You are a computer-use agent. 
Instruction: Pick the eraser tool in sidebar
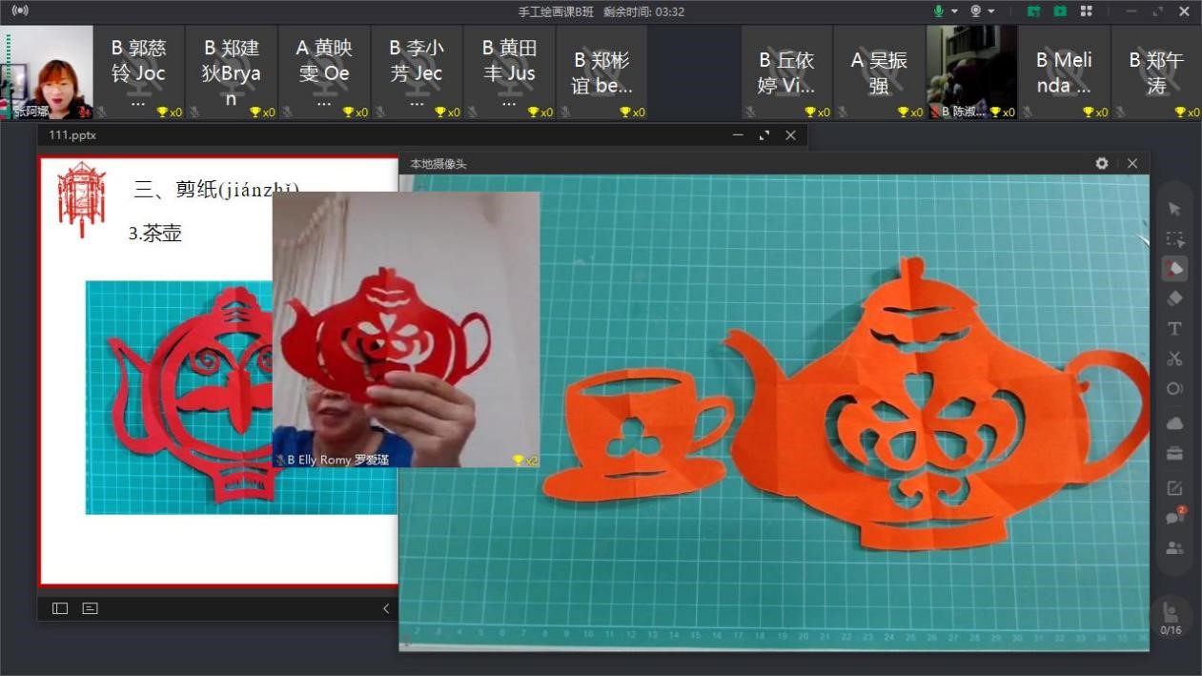(x=1174, y=298)
